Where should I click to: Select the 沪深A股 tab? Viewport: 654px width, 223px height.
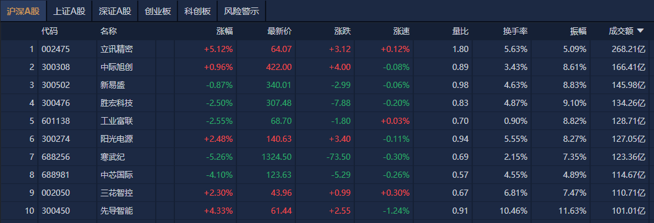(24, 11)
